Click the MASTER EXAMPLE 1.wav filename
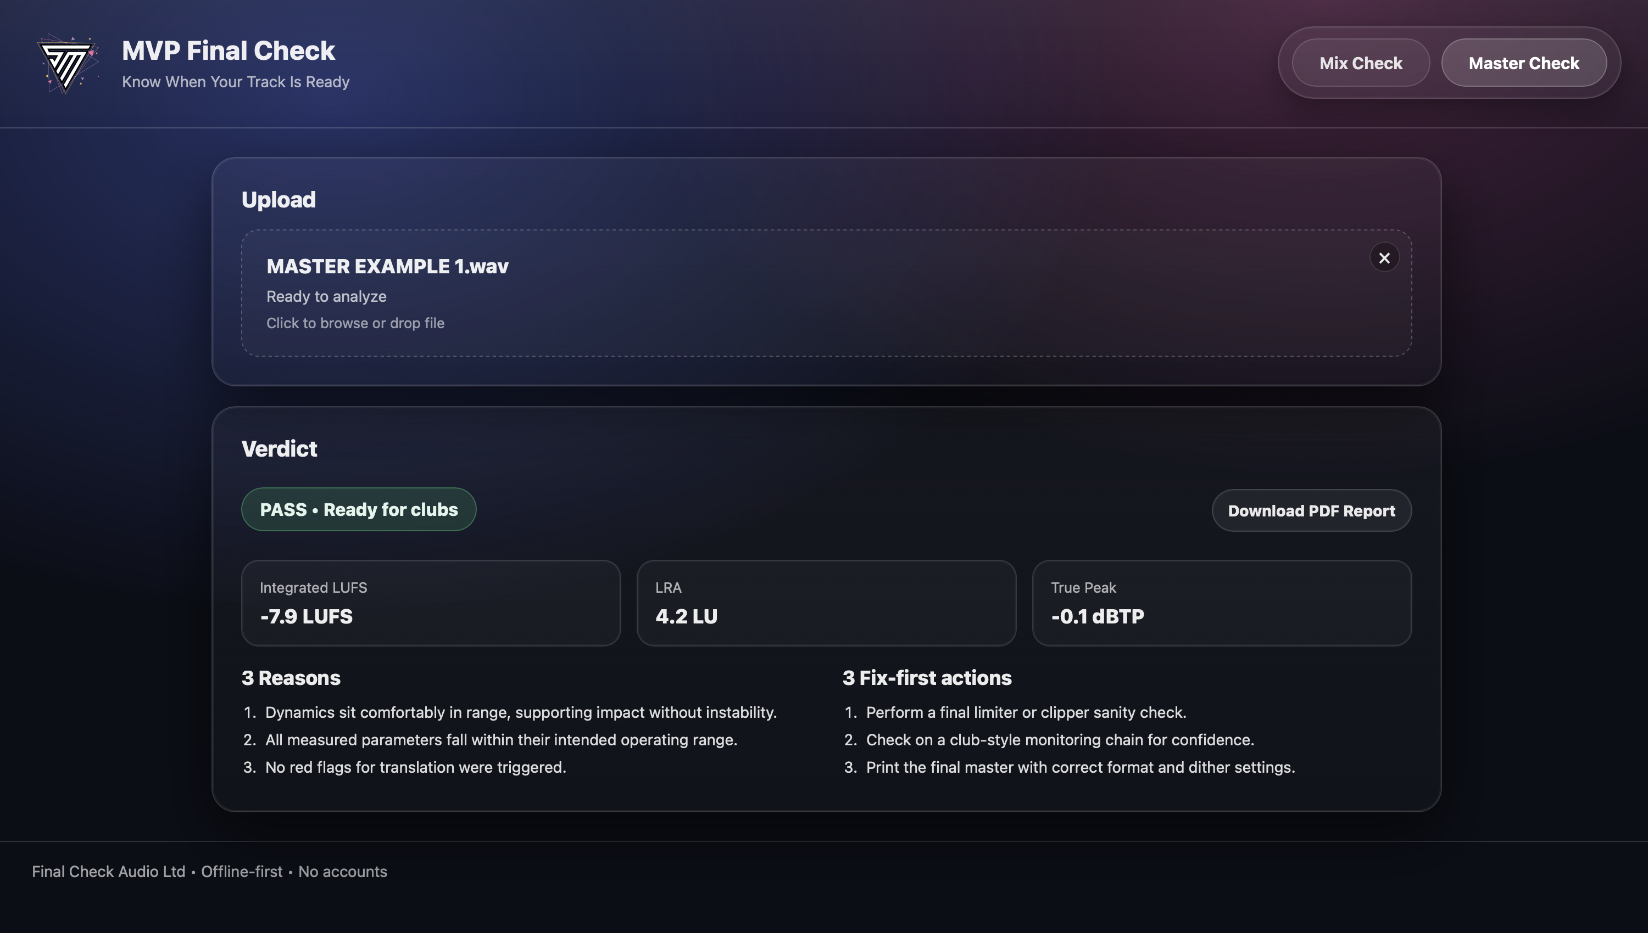 click(x=387, y=267)
